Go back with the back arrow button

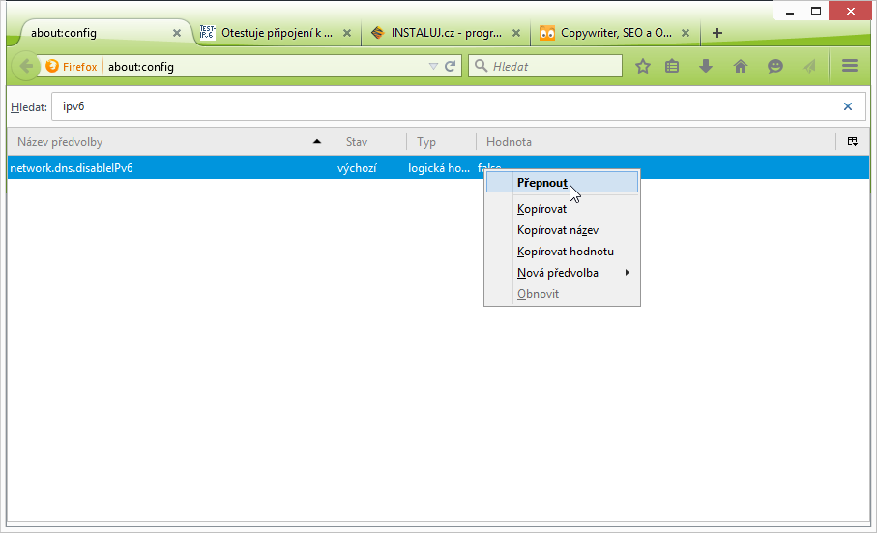point(26,66)
